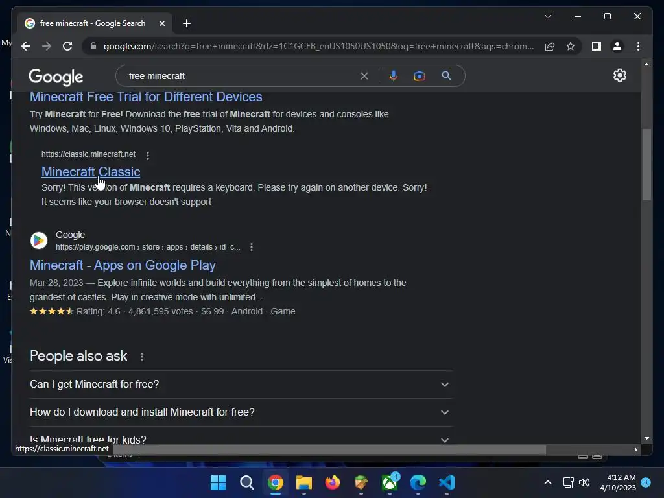Viewport: 664px width, 498px height.
Task: Open Microsoft Edge from taskbar
Action: pyautogui.click(x=418, y=482)
